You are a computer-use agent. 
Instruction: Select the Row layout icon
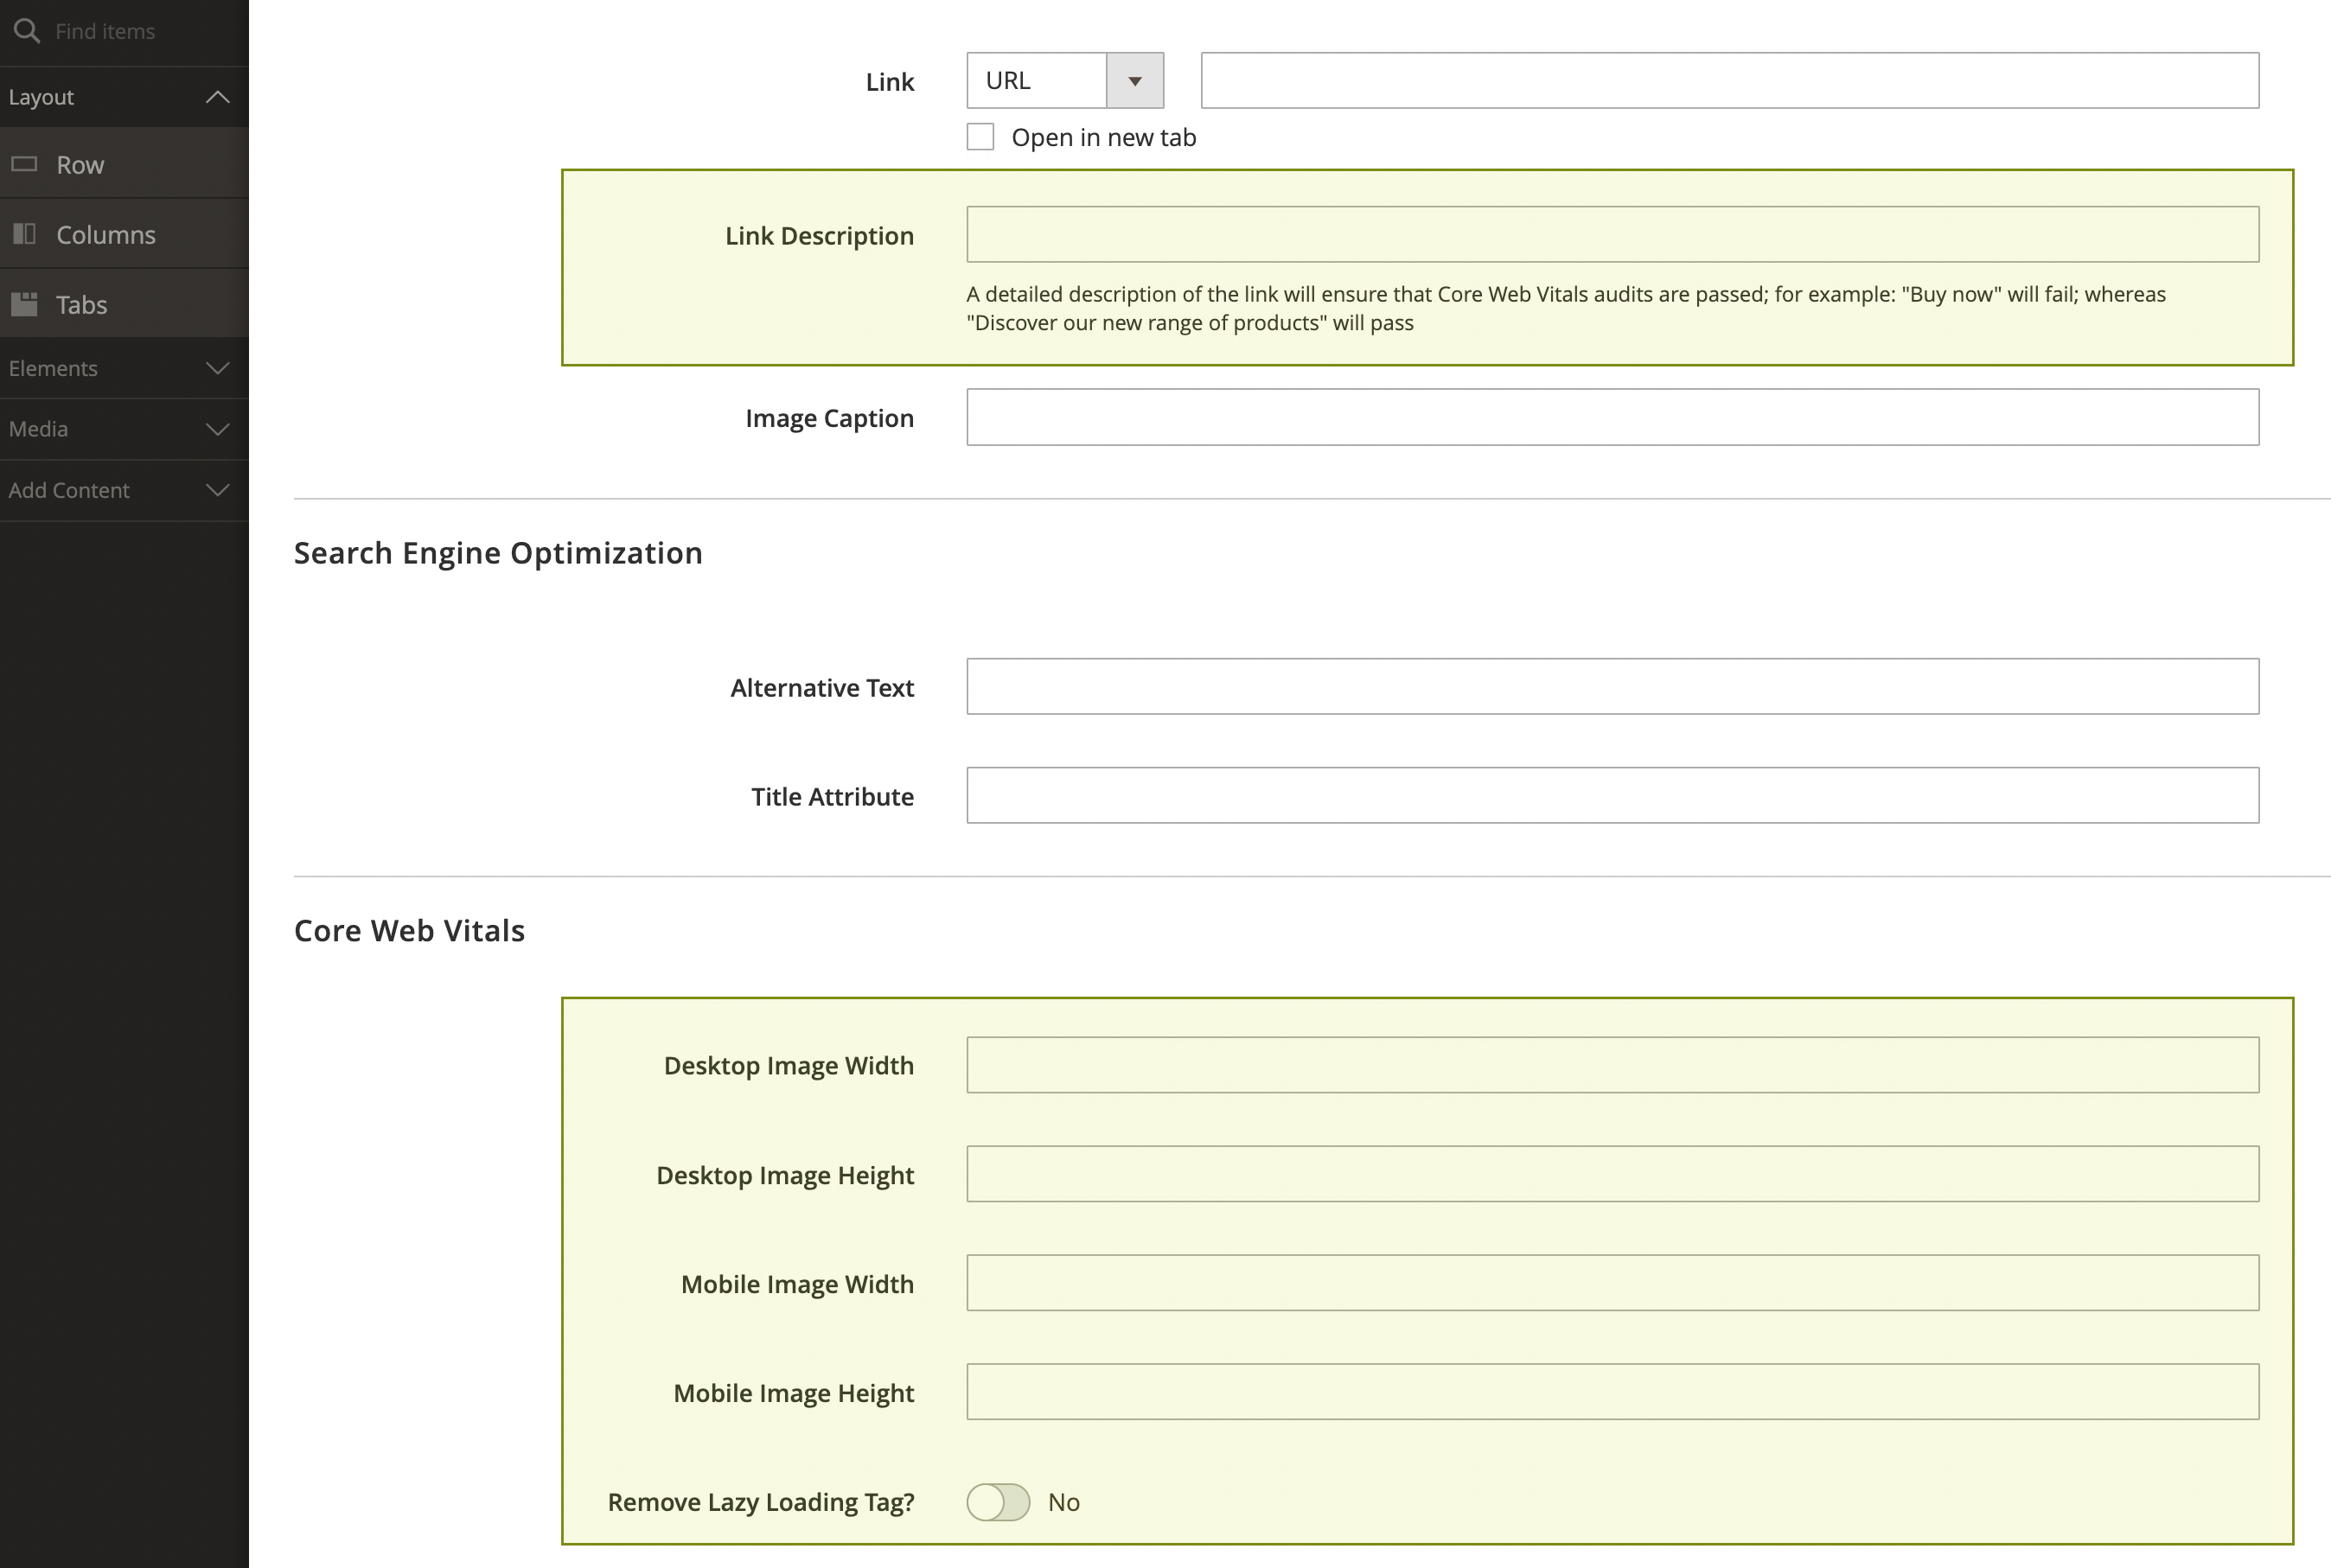tap(25, 164)
